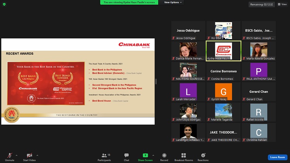
Task: Click '81st Strongest Bank in Asia Pacific' bullet
Action: pos(117,88)
